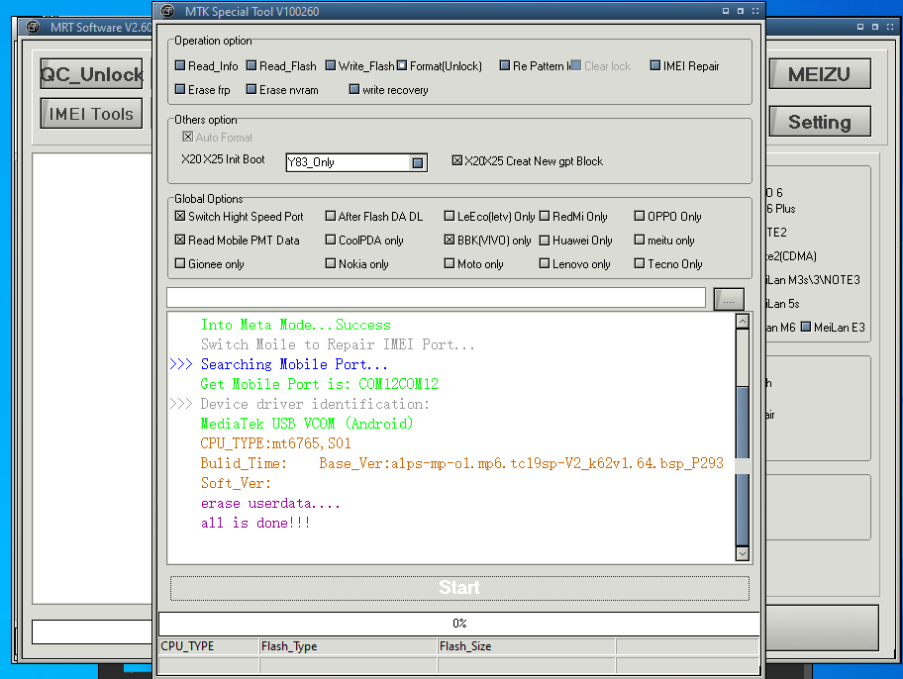This screenshot has height=679, width=903.
Task: Enable the Read_Info operation checkbox
Action: click(x=180, y=65)
